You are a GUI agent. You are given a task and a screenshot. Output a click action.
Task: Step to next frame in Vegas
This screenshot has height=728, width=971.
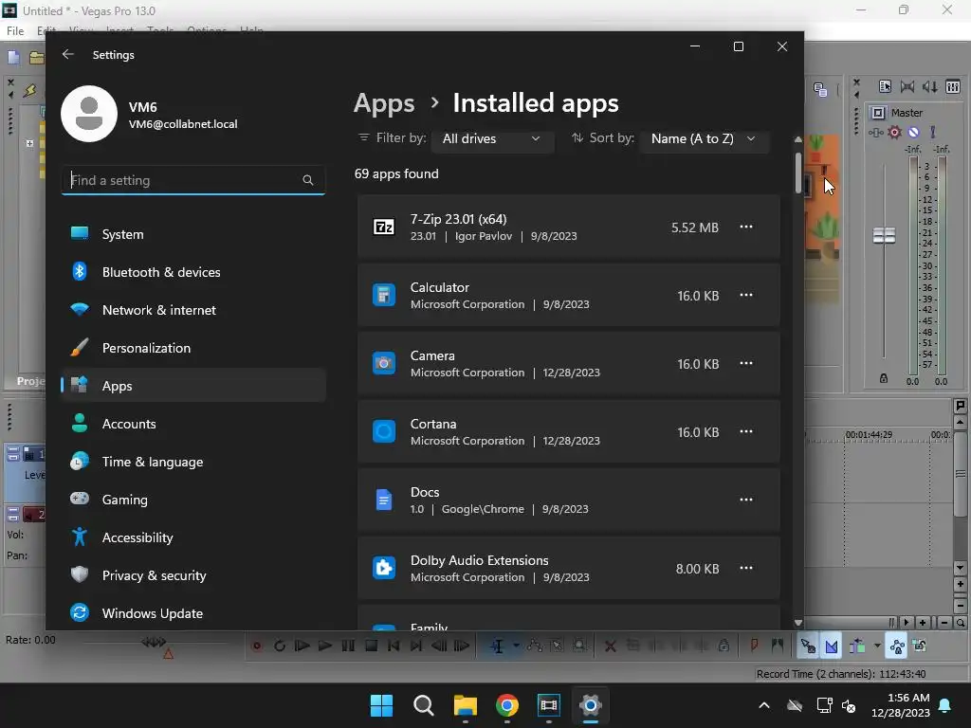click(x=462, y=646)
